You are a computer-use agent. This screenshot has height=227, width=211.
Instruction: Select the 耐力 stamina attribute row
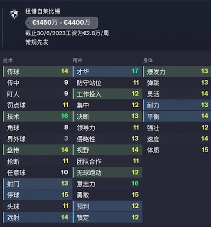pos(177,105)
